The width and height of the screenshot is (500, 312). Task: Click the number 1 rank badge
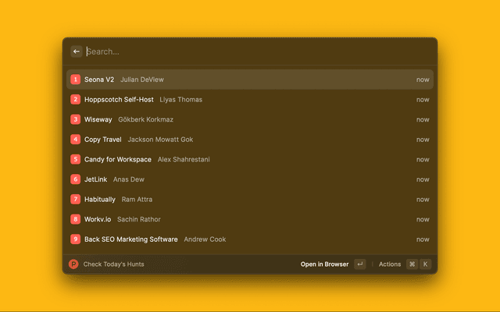click(x=75, y=80)
